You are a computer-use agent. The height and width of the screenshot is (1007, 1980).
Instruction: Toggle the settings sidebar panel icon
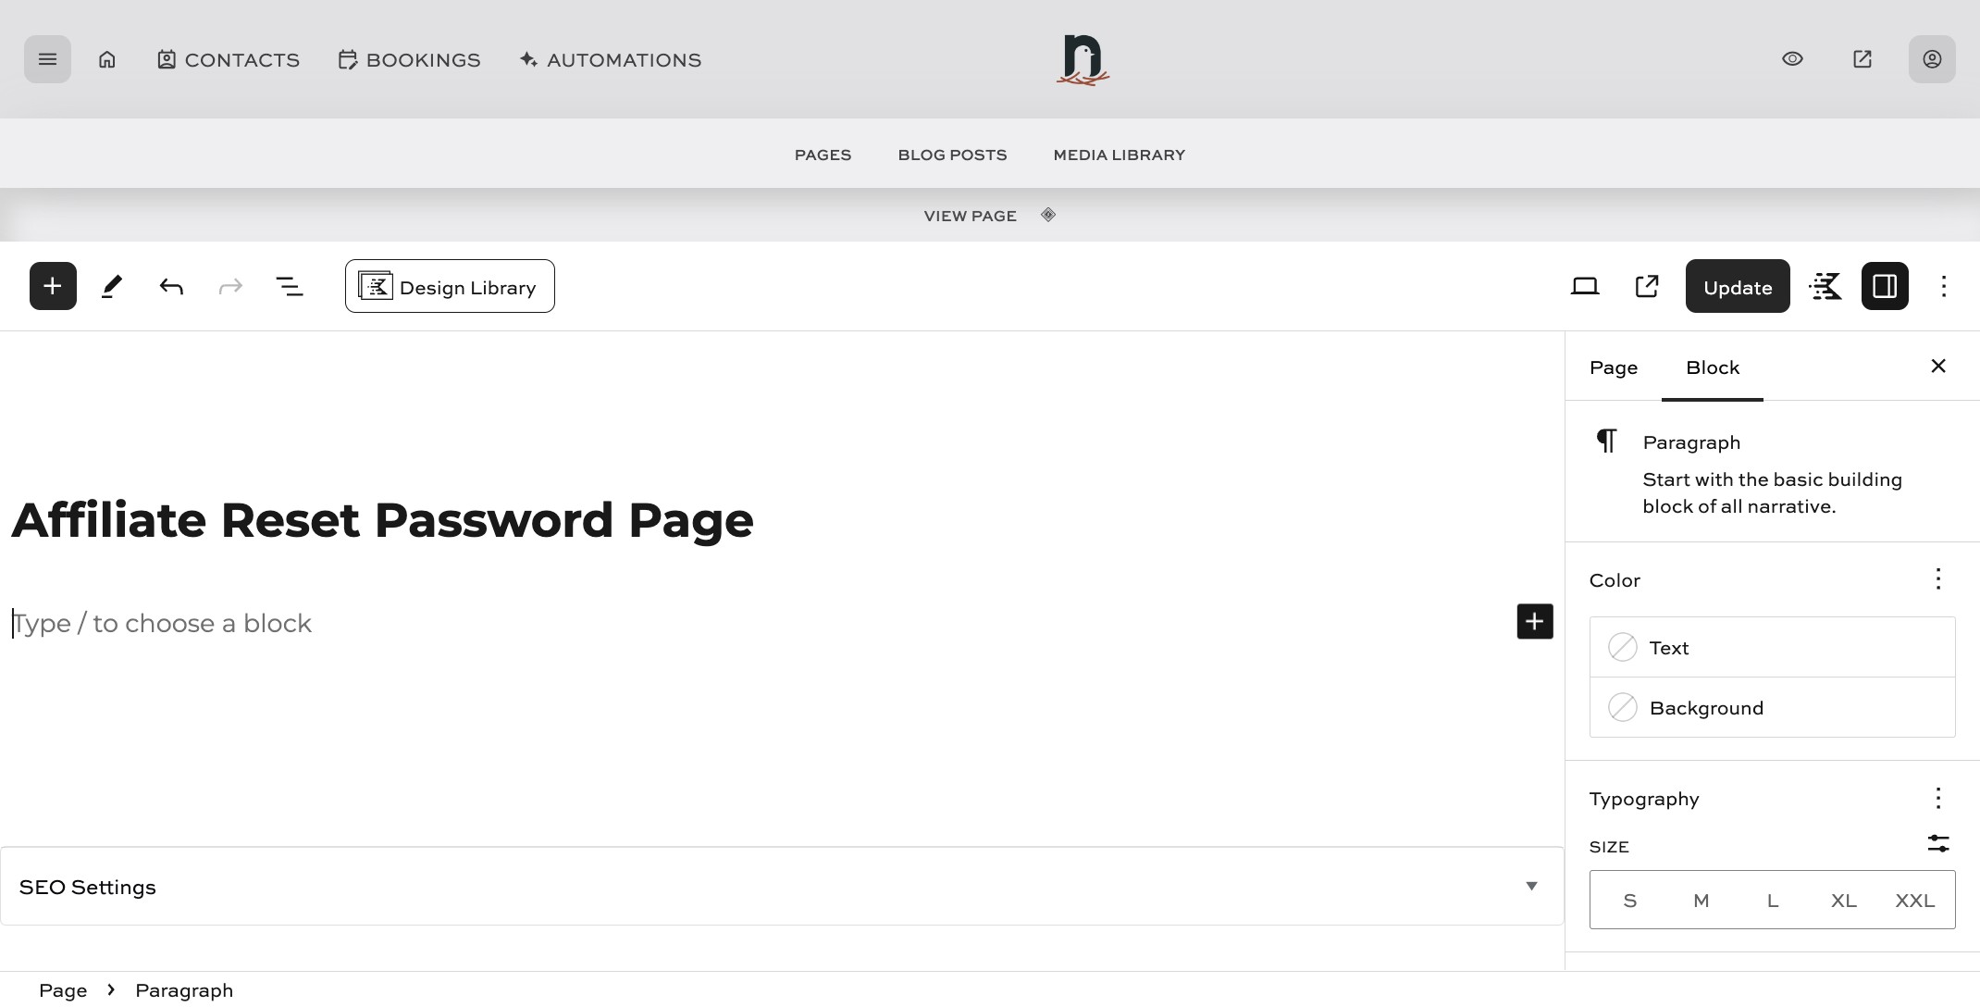coord(1885,286)
